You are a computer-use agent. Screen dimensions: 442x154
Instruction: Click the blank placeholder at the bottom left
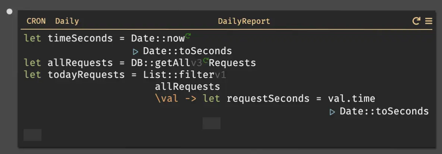(x=32, y=135)
